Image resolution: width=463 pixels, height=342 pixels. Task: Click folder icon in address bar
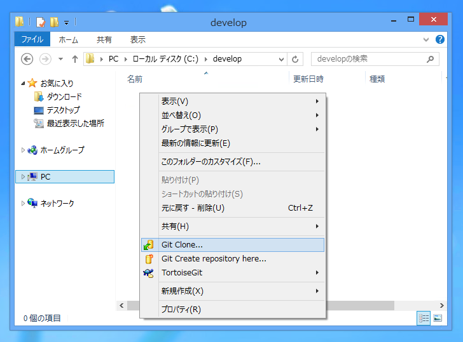[90, 59]
